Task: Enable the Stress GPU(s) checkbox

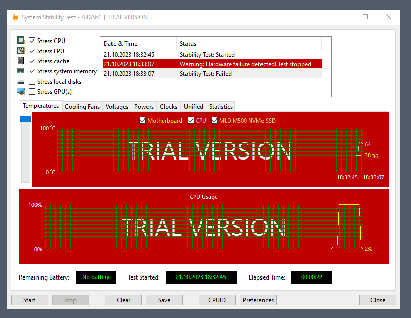Action: [x=32, y=92]
